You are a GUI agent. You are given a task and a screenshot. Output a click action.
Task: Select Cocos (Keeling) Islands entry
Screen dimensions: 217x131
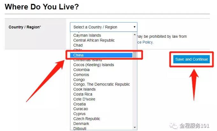[93, 65]
